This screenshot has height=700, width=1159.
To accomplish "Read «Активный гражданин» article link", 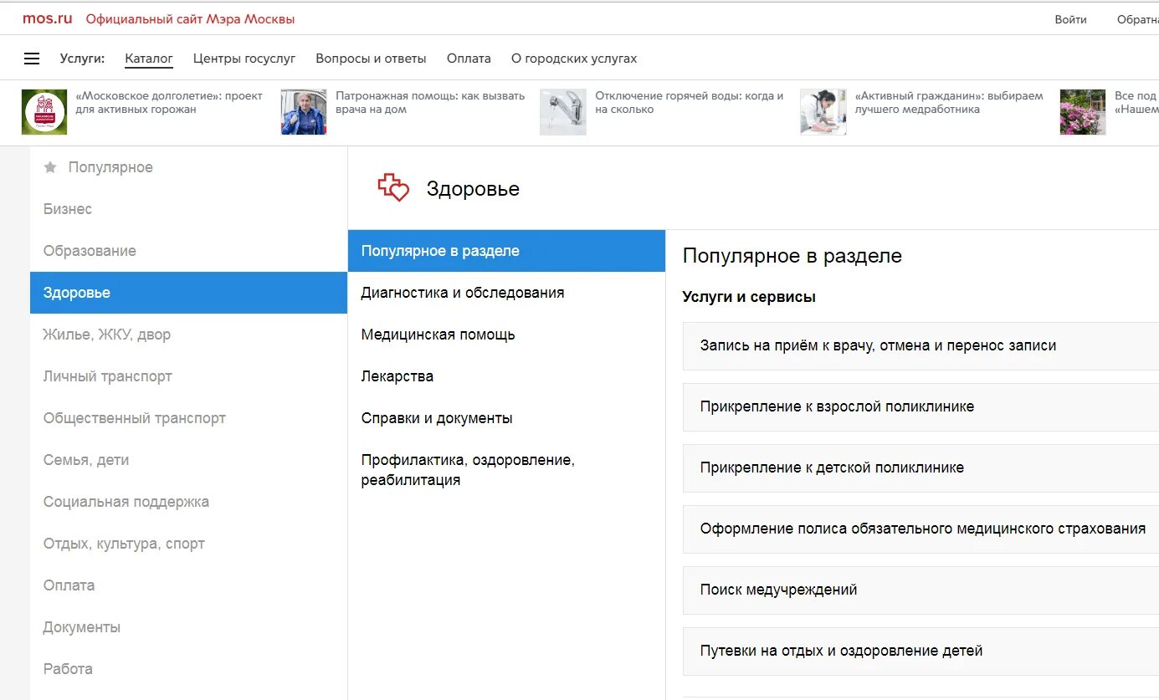I will [x=949, y=103].
